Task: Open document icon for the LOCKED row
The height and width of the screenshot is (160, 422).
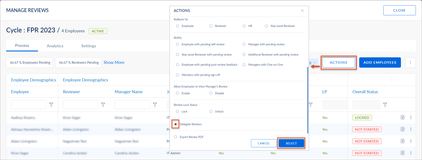Action: (403, 117)
